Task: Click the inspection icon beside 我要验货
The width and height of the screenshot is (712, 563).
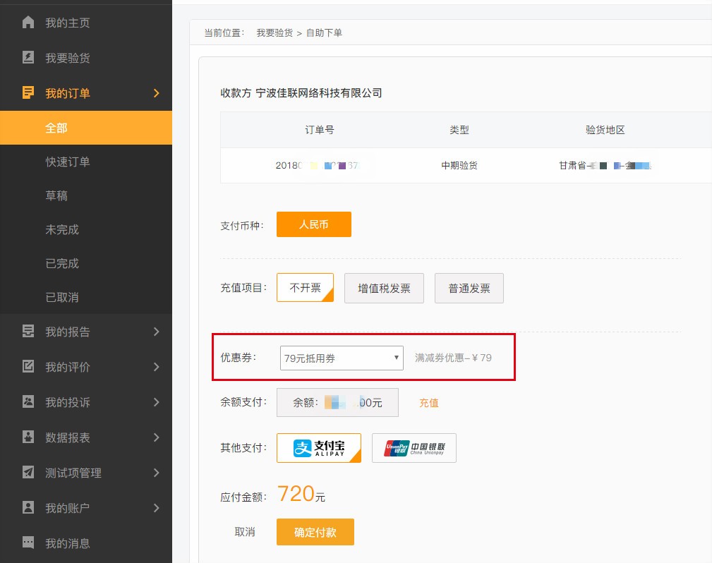Action: (28, 58)
